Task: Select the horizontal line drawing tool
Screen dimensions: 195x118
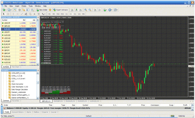Action: (17, 14)
